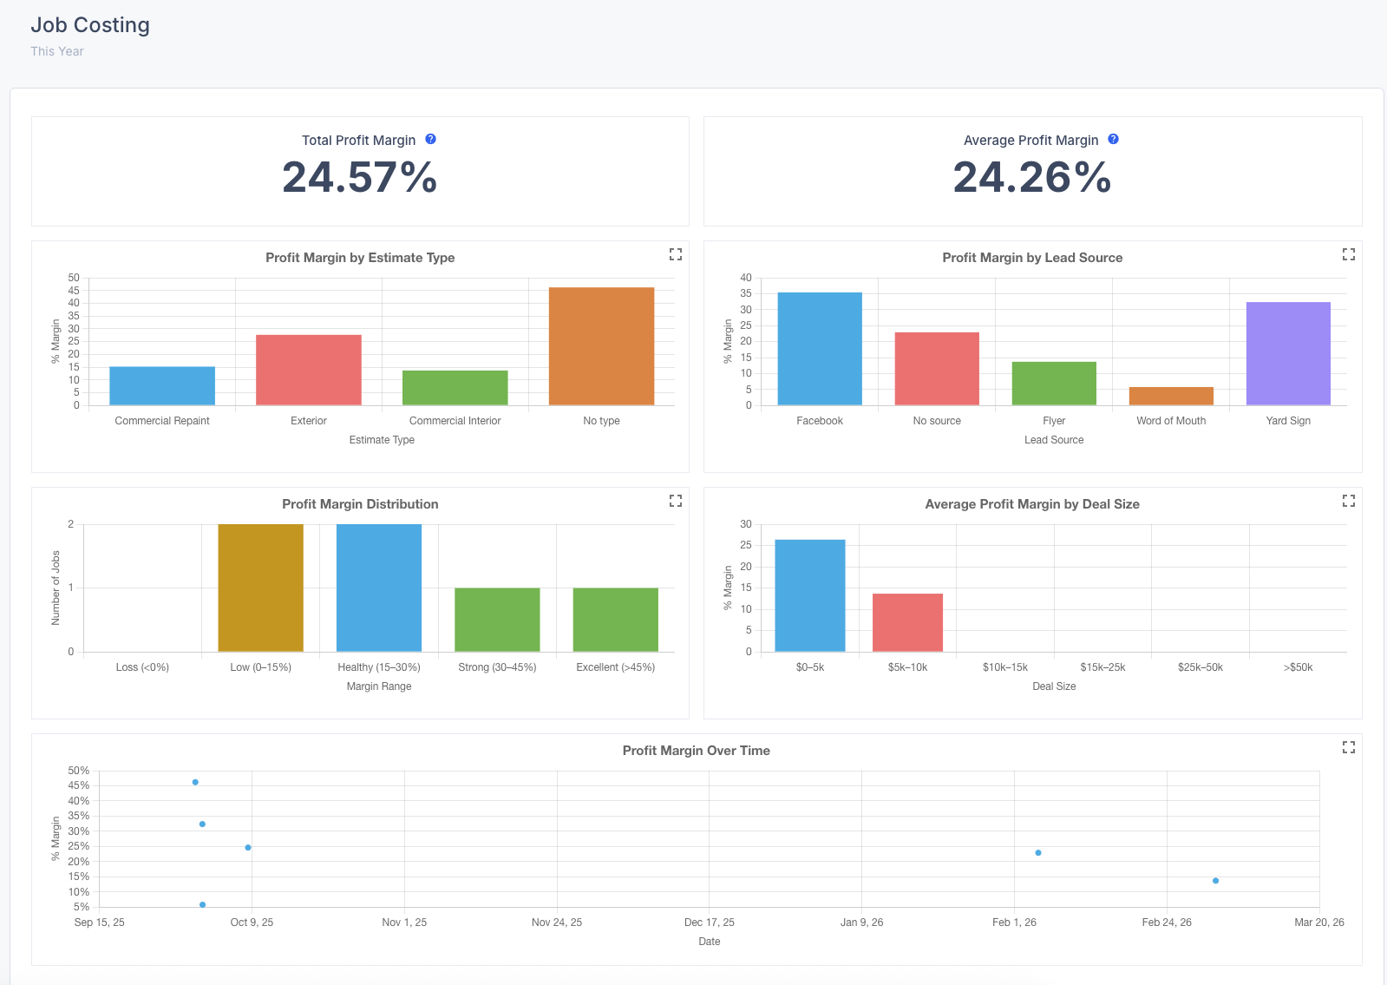Click the highest scatter point near 46%
The height and width of the screenshot is (985, 1387).
tap(195, 782)
